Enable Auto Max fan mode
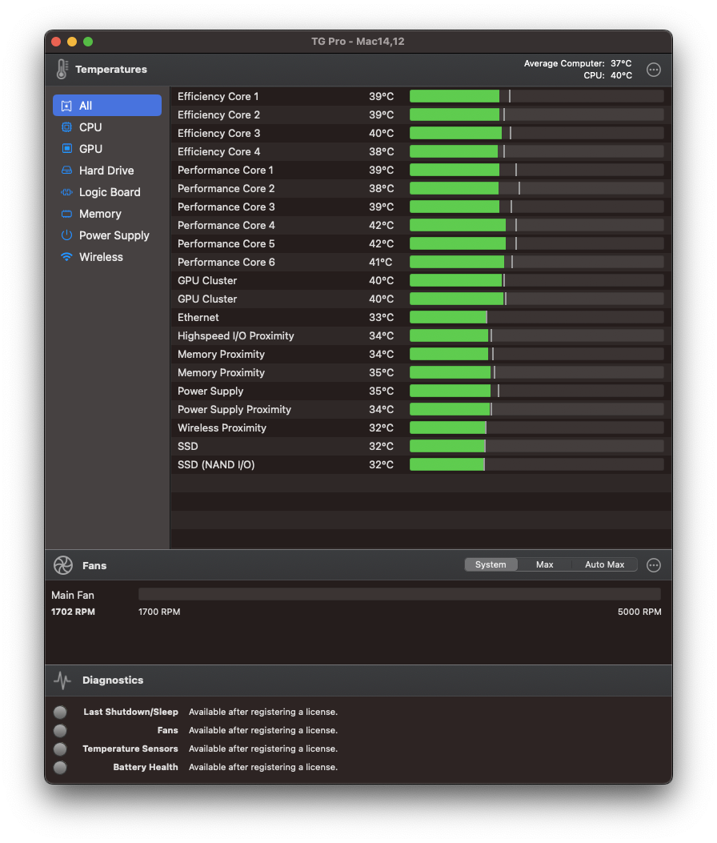This screenshot has height=843, width=717. pos(605,564)
